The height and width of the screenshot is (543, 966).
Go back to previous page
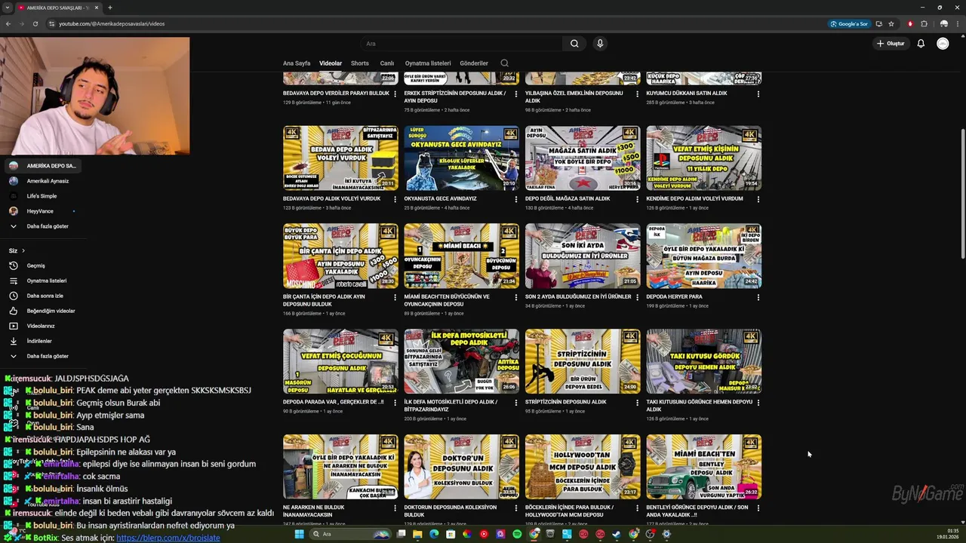tap(8, 23)
